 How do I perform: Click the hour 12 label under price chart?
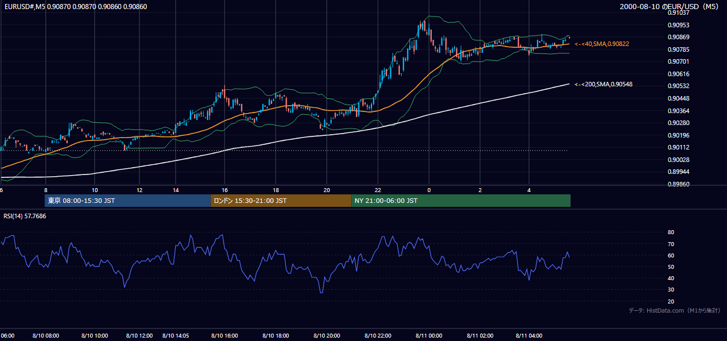[139, 190]
